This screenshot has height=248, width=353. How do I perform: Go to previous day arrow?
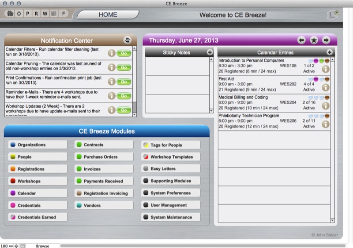pyautogui.click(x=301, y=40)
